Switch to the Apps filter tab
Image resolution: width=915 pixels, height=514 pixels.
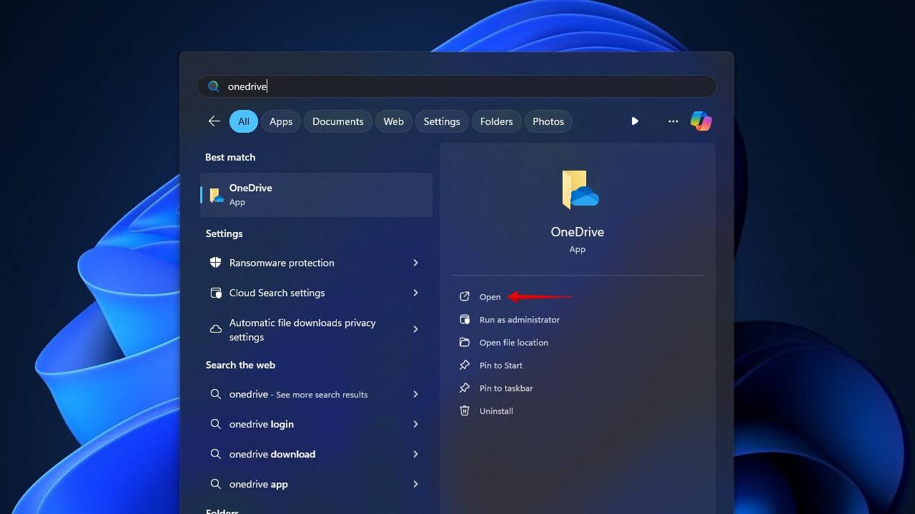point(280,121)
